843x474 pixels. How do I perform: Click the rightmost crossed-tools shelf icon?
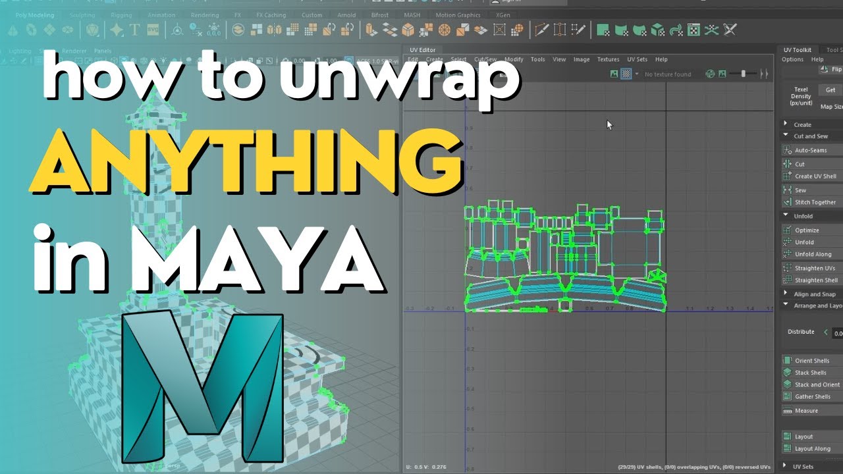pos(730,30)
